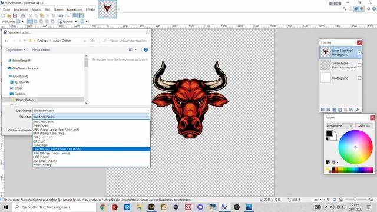
Task: Reset colors to black and white icon
Action: (328, 139)
